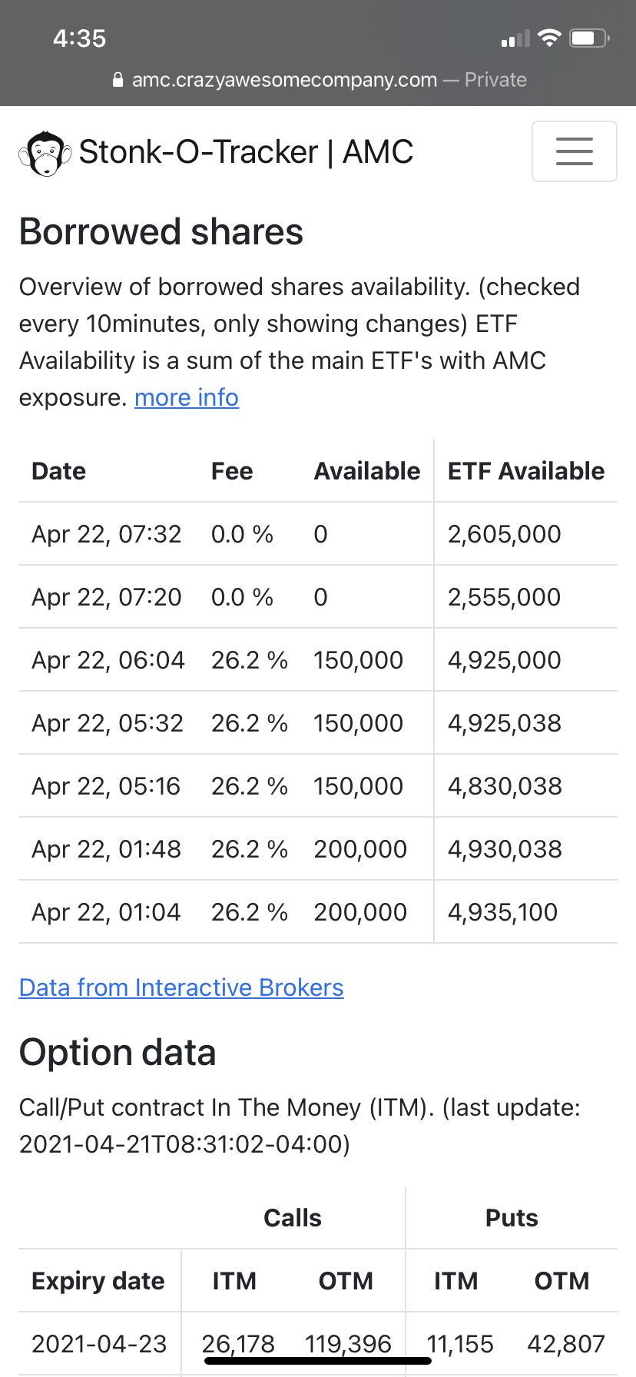Select the ETF Available column header
Screen dimensions: 636x1377
click(526, 471)
